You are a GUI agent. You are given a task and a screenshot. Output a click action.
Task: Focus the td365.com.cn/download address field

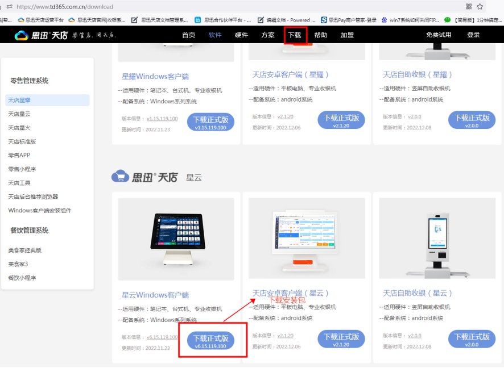tap(65, 7)
